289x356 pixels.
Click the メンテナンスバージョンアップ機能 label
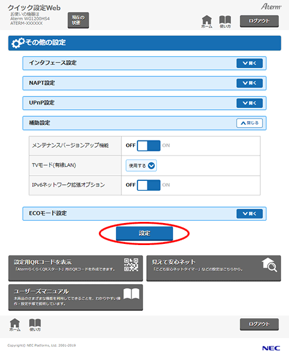point(71,145)
